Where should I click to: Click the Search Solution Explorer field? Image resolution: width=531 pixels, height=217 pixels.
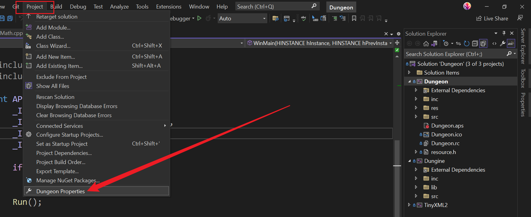(x=454, y=54)
